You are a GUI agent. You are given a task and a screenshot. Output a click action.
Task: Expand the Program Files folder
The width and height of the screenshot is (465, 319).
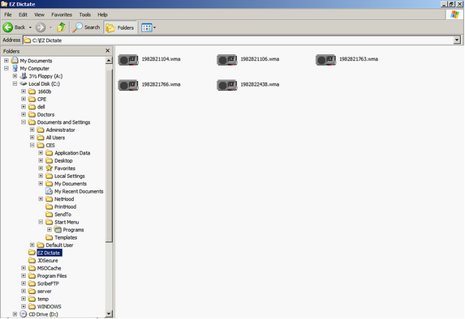pos(24,276)
